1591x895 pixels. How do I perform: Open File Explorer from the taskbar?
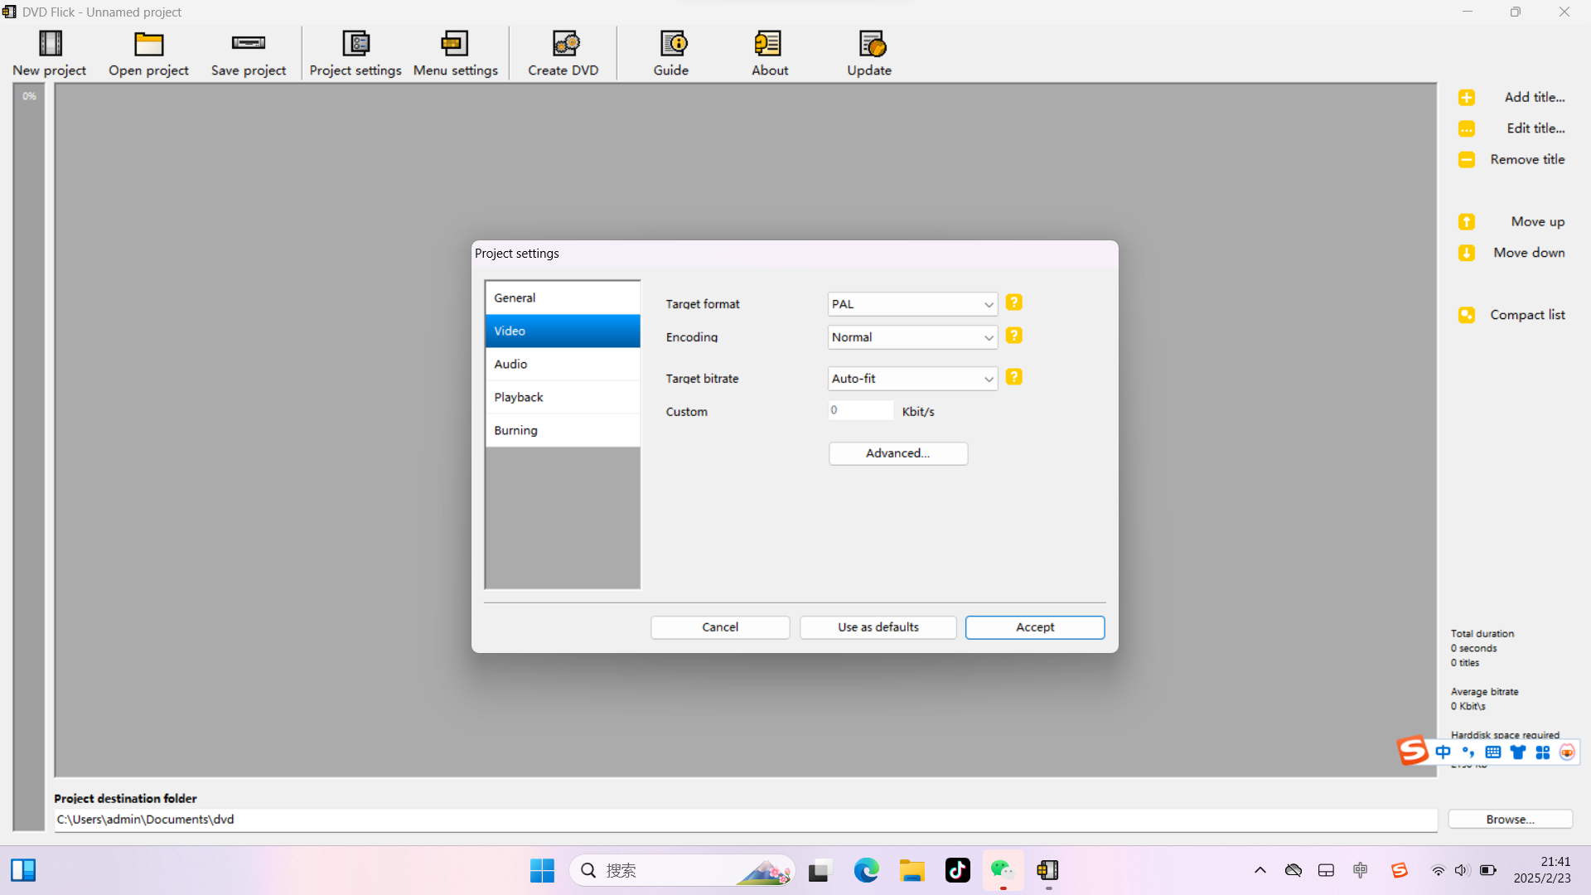tap(912, 870)
